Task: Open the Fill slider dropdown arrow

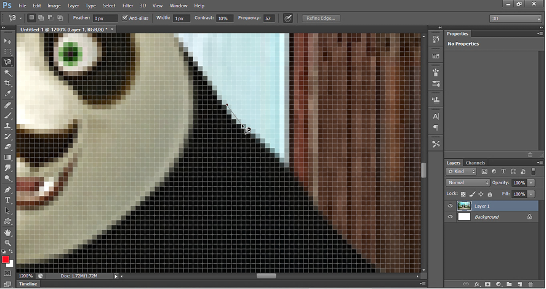Action: pyautogui.click(x=531, y=194)
